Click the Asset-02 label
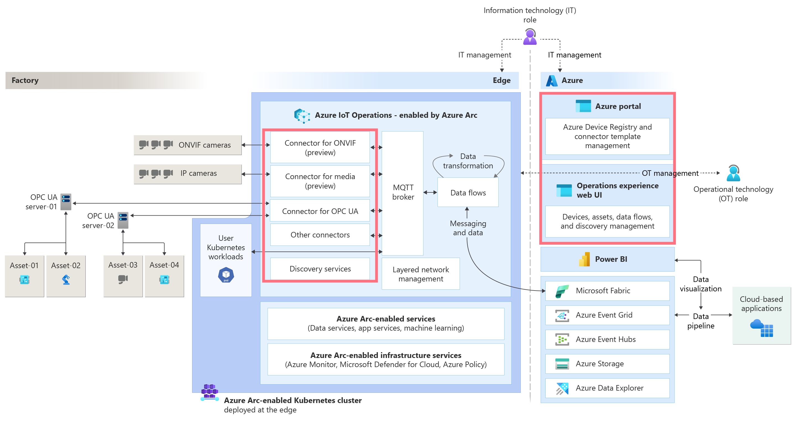Image resolution: width=798 pixels, height=421 pixels. click(x=66, y=265)
